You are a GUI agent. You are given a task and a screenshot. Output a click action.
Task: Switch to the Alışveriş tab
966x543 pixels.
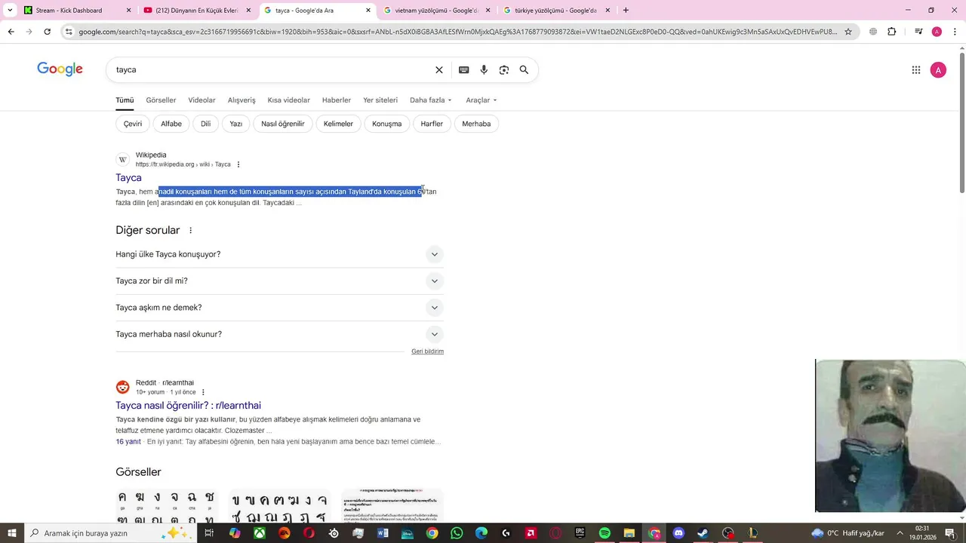[241, 100]
